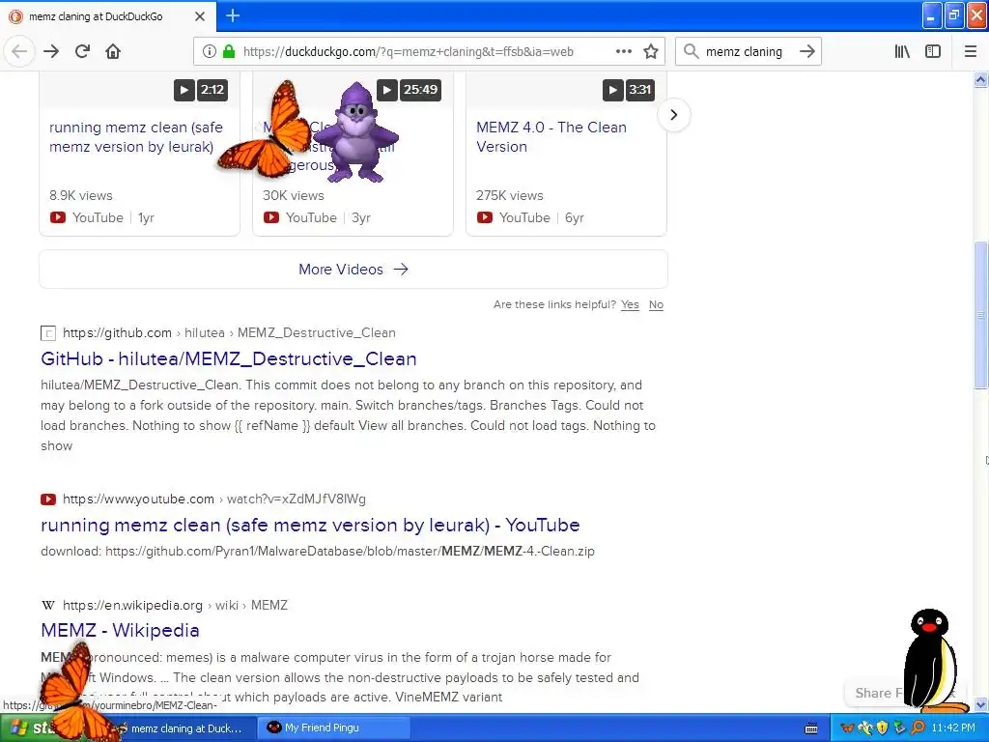Click the 8.9K views text
This screenshot has height=742, width=989.
click(81, 195)
